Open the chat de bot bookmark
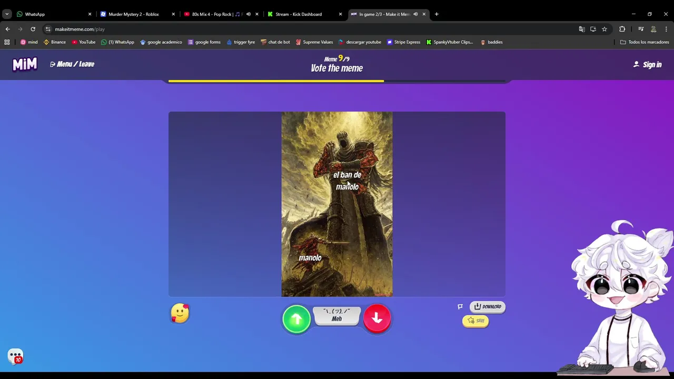This screenshot has height=379, width=674. click(275, 42)
